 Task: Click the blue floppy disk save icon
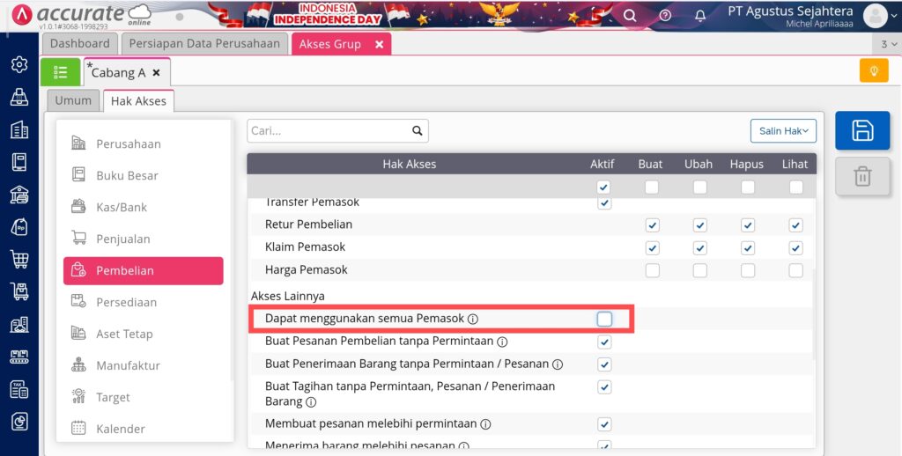point(862,130)
